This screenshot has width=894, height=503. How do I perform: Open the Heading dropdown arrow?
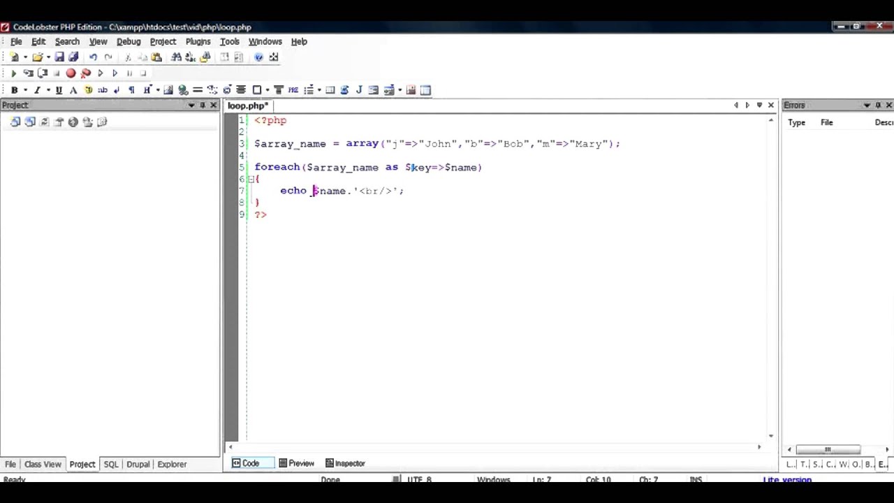(x=158, y=90)
